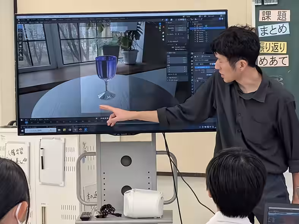Image resolution: width=299 pixels, height=224 pixels.
Task: Switch to rendered viewport shading mode
Action: point(186,19)
